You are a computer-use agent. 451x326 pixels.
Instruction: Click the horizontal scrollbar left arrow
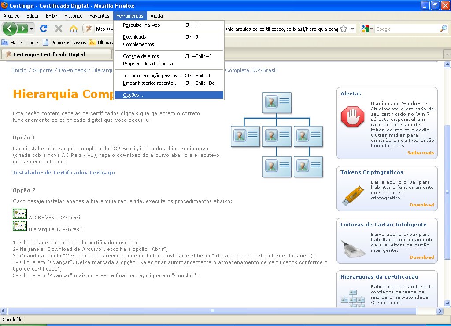pyautogui.click(x=4, y=311)
